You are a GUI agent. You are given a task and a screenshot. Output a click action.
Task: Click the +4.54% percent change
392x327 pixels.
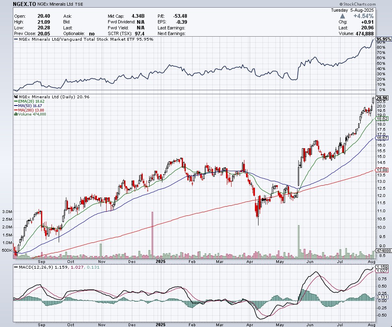[x=363, y=16]
